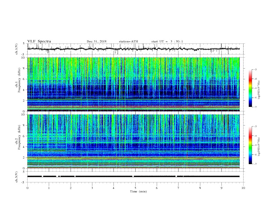Click the 'station=ATH' label

coord(128,41)
